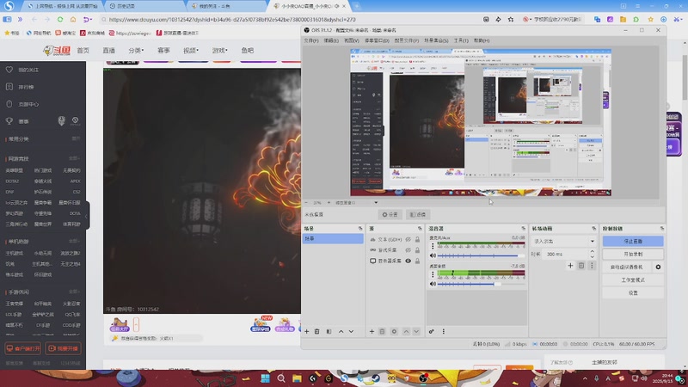Expand 视频 dropdown in Douyu nav
Screen dimensions: 688x387
click(190, 51)
